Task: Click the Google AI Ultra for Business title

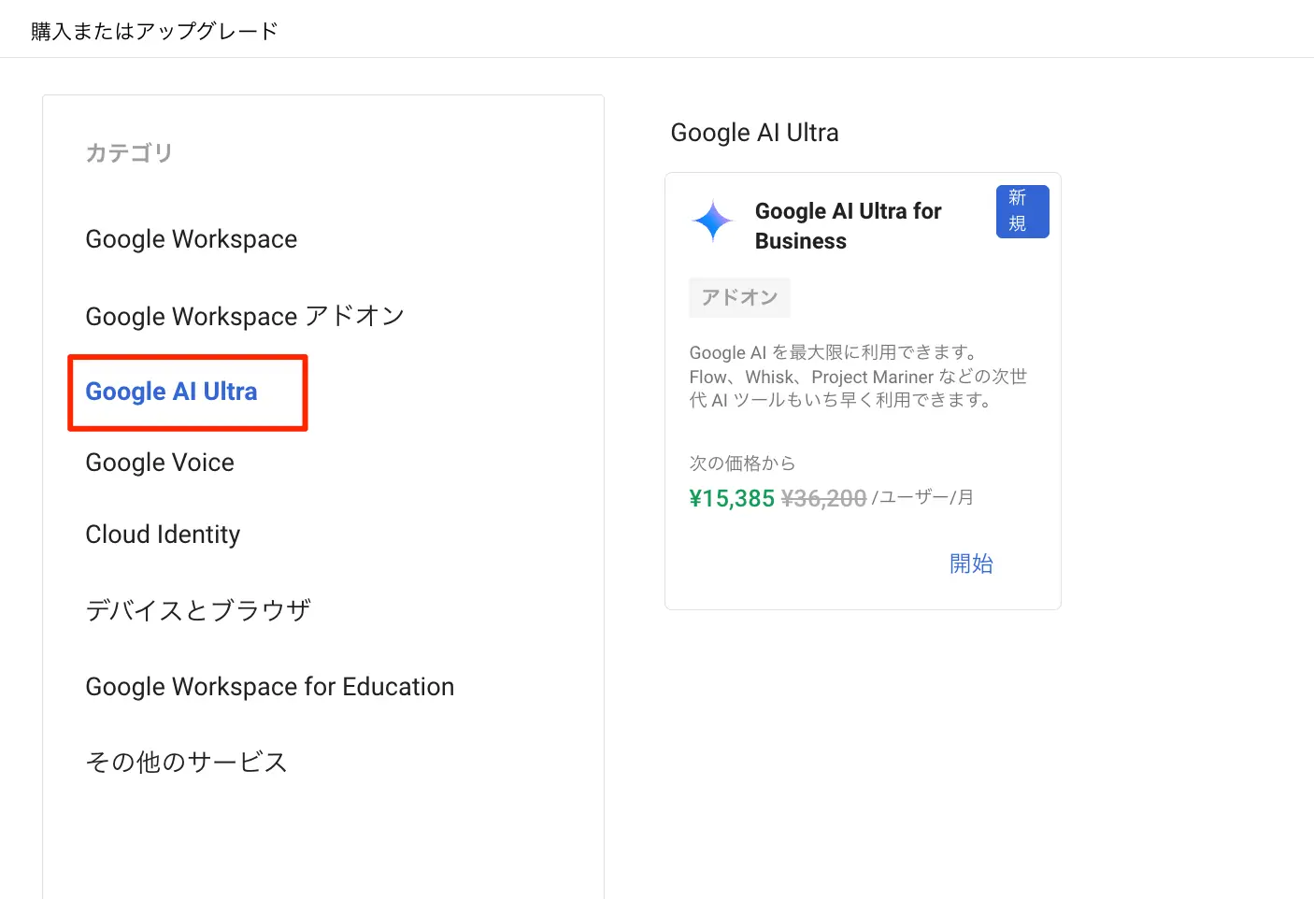Action: tap(848, 226)
